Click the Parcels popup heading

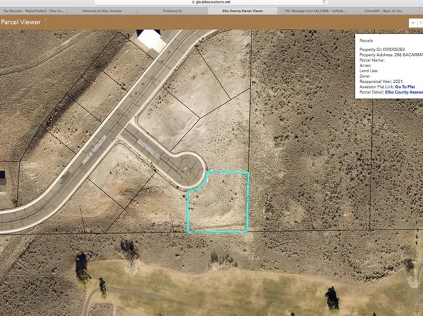pos(366,40)
